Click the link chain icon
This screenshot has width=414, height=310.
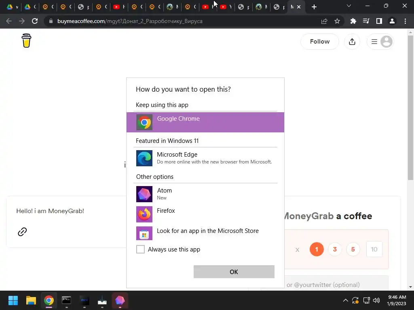click(x=23, y=232)
